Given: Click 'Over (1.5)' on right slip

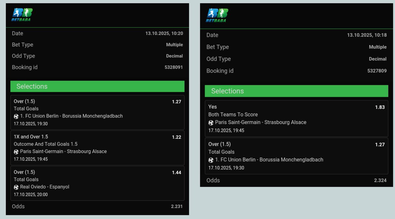Looking at the screenshot, I should [x=220, y=144].
